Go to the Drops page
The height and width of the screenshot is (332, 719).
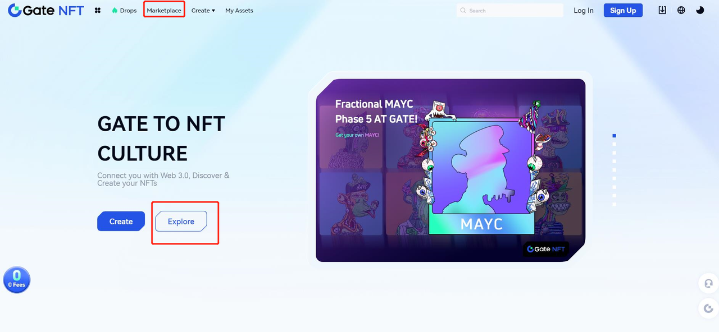[124, 11]
